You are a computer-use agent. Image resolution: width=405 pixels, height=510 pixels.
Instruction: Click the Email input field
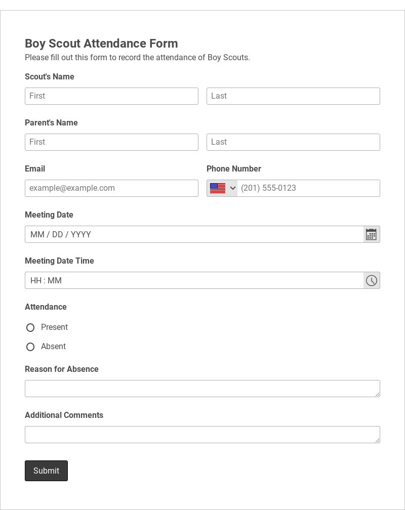click(111, 188)
